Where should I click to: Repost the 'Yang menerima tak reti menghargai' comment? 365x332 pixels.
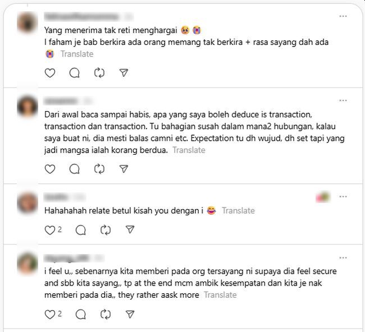click(x=99, y=73)
